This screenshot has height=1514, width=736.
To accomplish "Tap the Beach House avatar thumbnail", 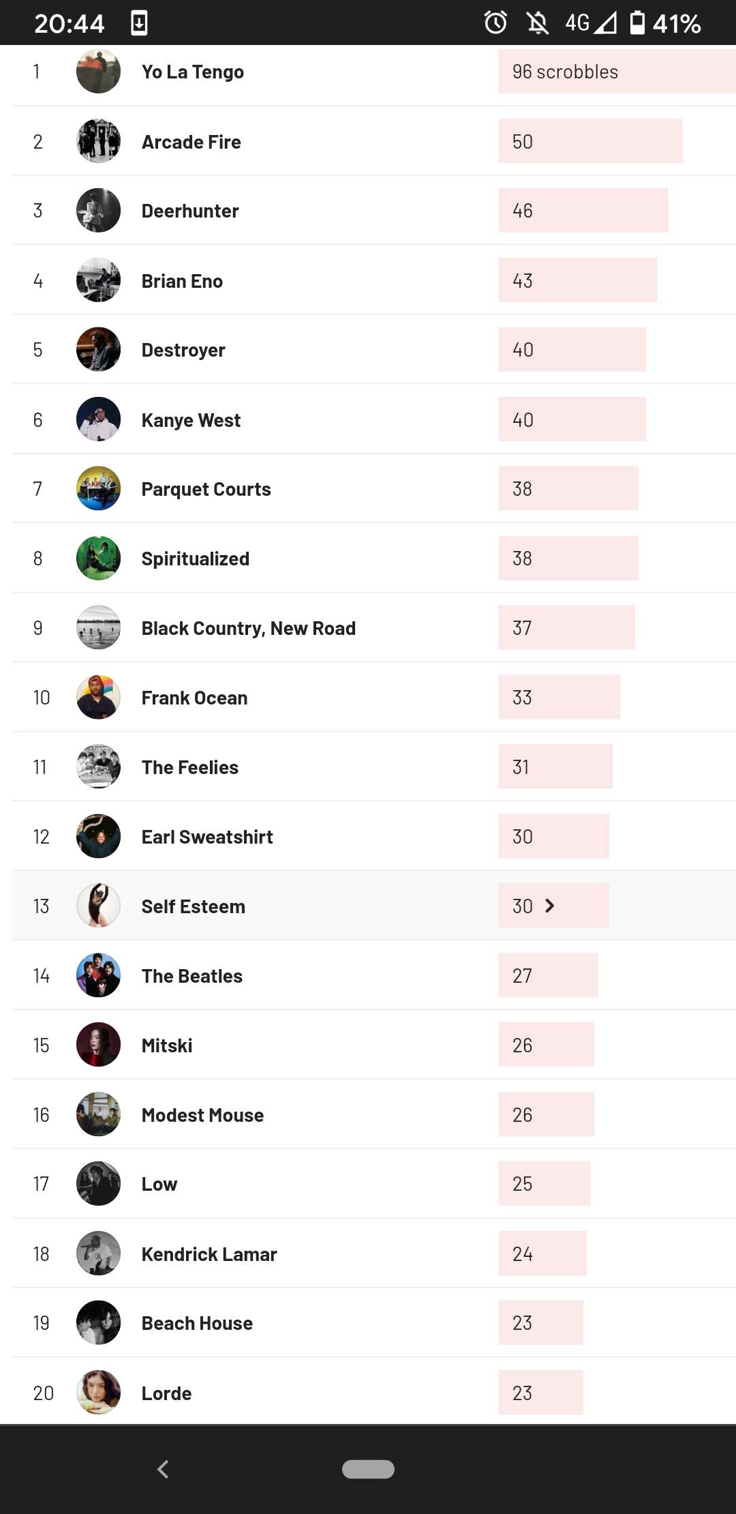I will tap(98, 1322).
